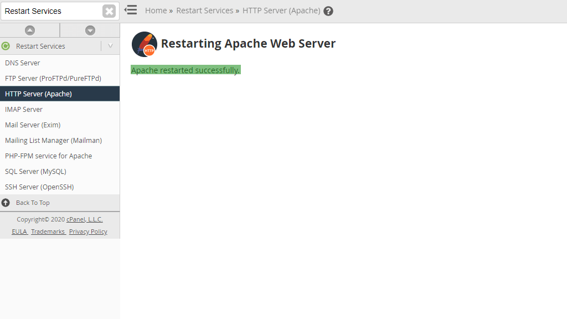Open the EULA link

tap(19, 231)
